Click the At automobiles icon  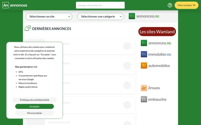pos(144,66)
